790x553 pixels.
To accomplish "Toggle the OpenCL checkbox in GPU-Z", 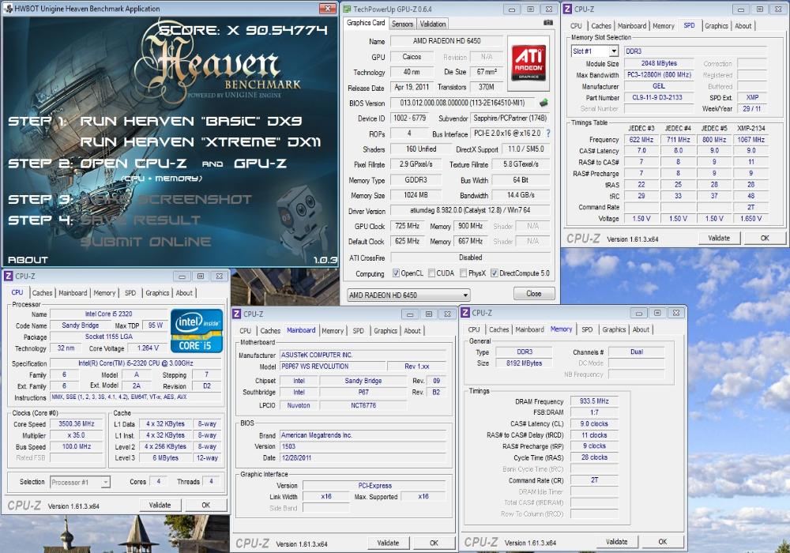I will pos(397,273).
